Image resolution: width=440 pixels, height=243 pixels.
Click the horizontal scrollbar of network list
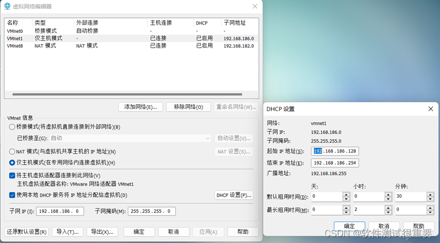point(127,95)
